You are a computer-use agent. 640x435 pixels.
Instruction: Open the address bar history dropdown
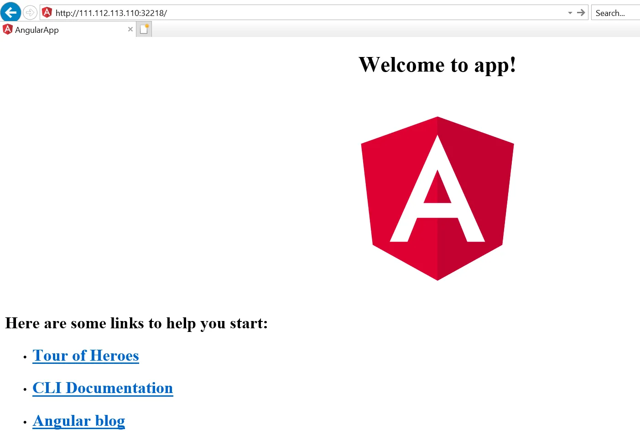pyautogui.click(x=570, y=13)
